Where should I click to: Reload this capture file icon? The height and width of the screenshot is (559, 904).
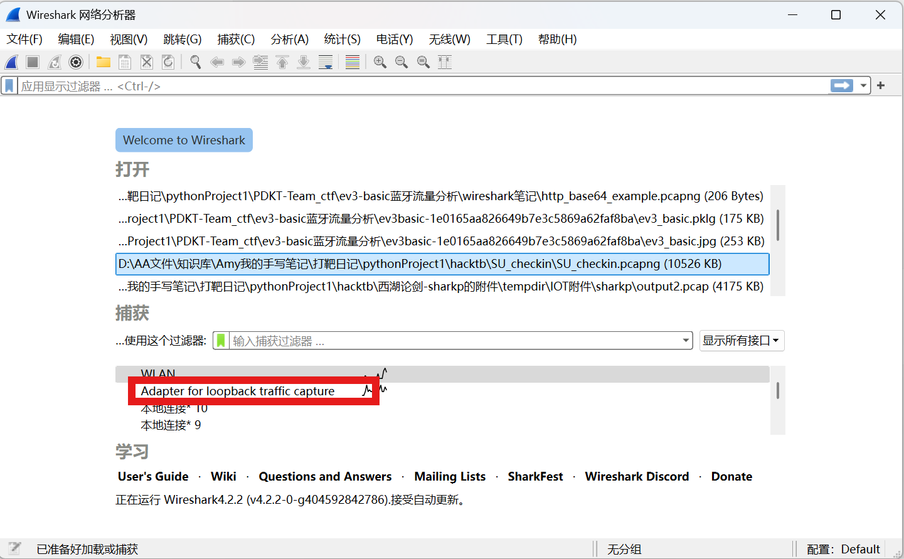click(x=168, y=62)
